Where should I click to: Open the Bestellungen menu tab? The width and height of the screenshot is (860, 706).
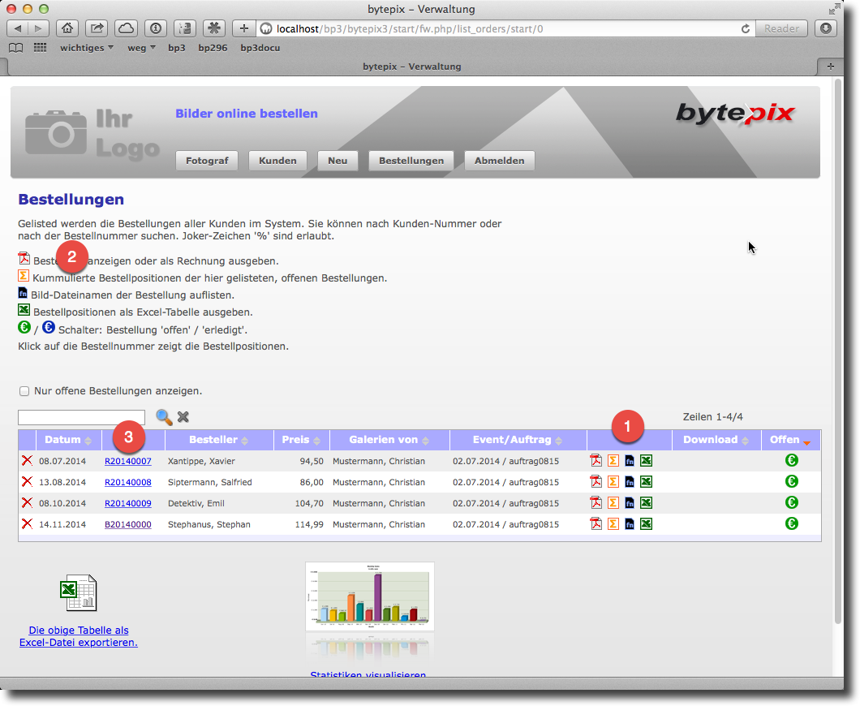[x=411, y=161]
